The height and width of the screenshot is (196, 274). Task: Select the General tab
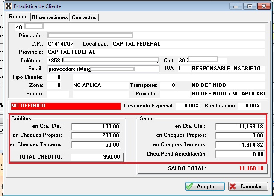click(18, 17)
